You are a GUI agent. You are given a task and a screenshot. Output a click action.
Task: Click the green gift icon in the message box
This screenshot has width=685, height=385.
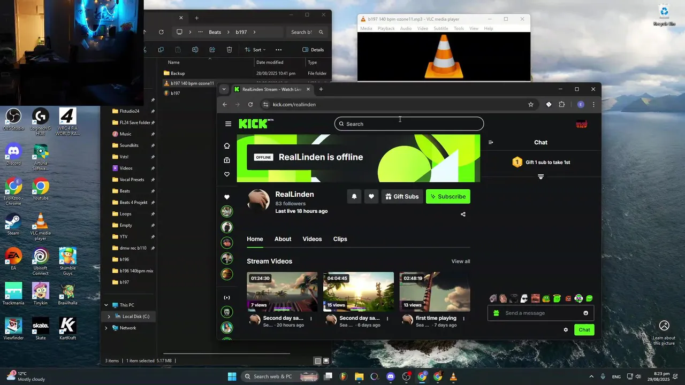tap(496, 313)
